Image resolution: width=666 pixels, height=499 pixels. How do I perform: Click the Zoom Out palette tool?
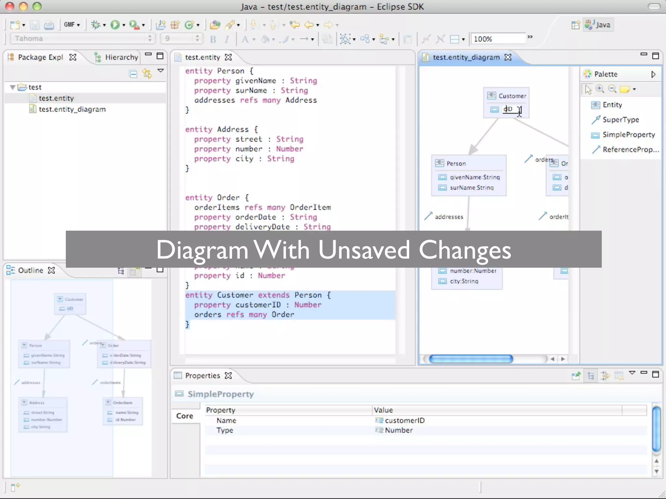[x=612, y=89]
